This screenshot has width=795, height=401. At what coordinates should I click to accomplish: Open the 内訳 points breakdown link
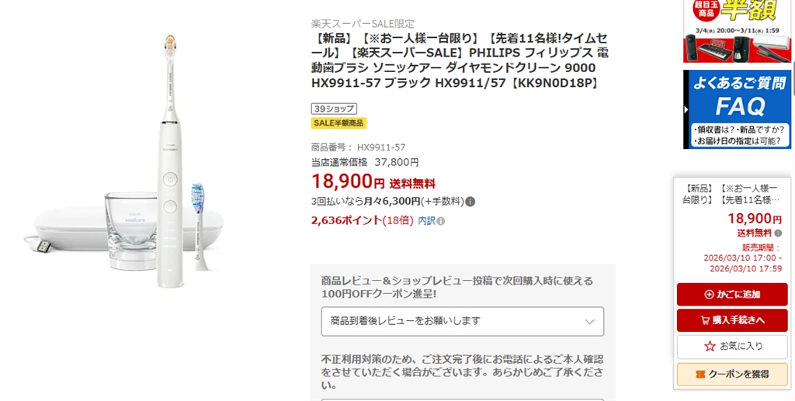426,220
